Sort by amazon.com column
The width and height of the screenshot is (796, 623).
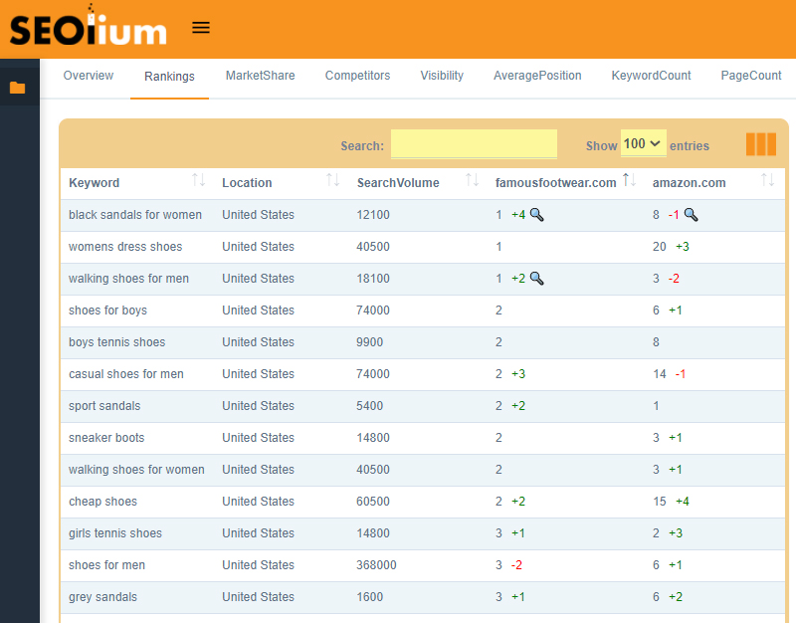tap(767, 180)
